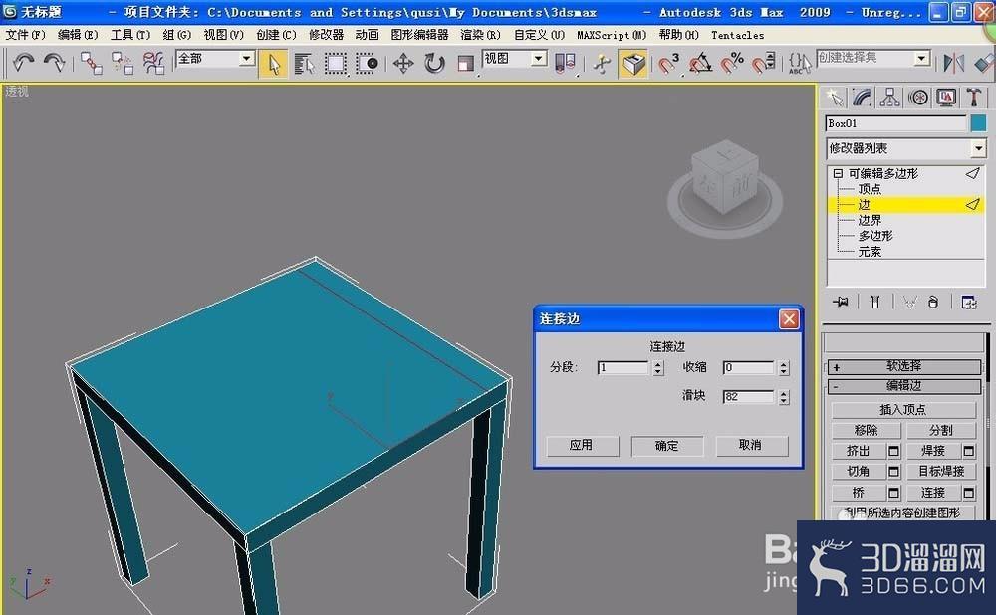Click the 插入顶点 button
This screenshot has width=996, height=615.
[x=903, y=410]
